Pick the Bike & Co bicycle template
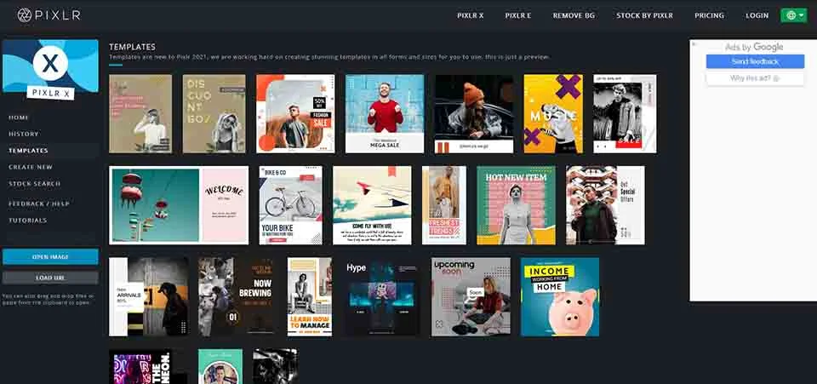This screenshot has width=817, height=384. (290, 205)
